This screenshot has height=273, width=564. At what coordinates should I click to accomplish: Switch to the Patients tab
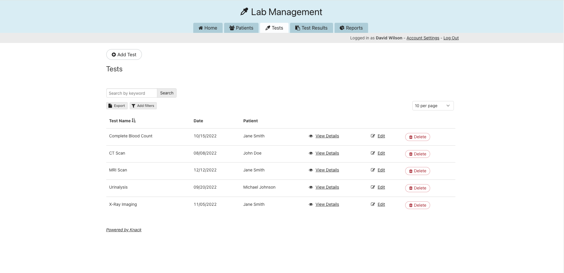(241, 28)
